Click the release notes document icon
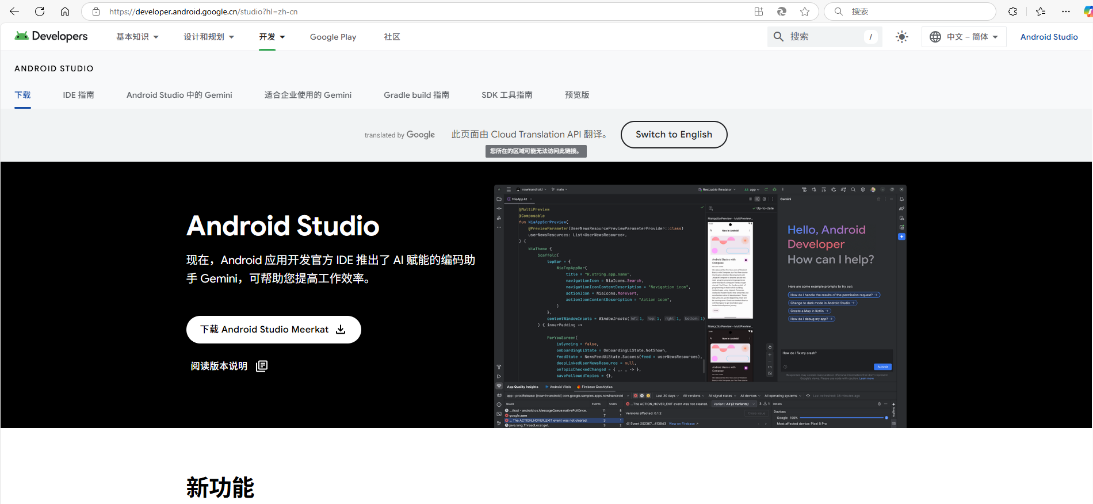Viewport: 1093px width, 504px height. click(262, 366)
